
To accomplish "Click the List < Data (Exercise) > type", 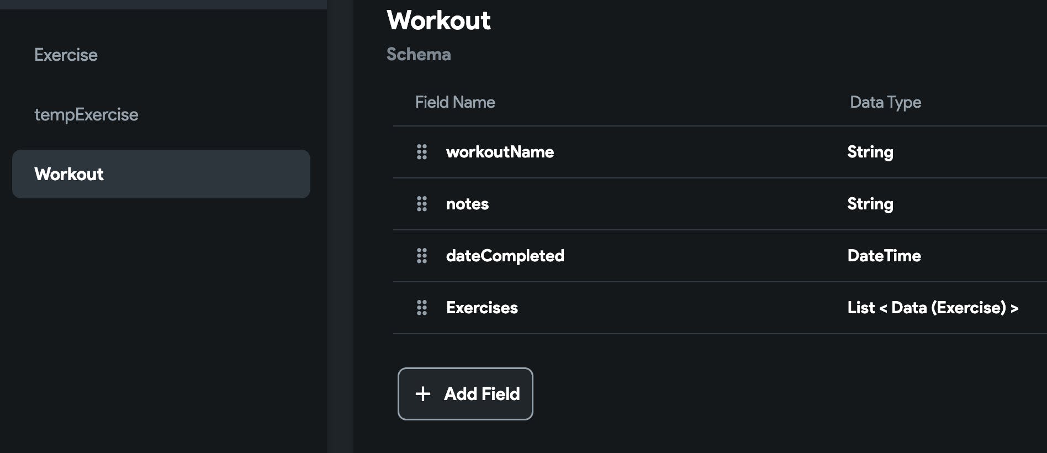I will 932,308.
